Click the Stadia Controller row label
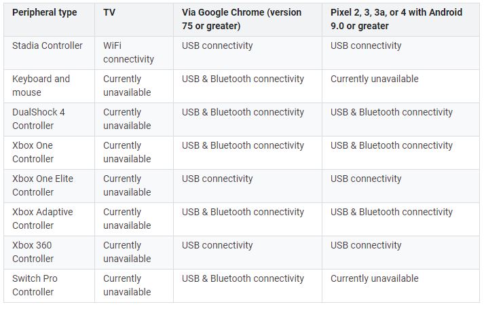Viewport: 486px width, 313px height. 48,45
